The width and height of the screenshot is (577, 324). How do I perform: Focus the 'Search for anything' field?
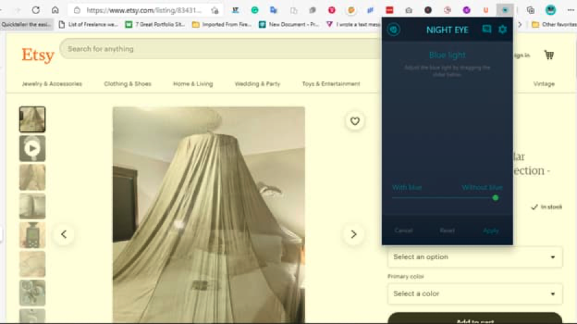221,49
